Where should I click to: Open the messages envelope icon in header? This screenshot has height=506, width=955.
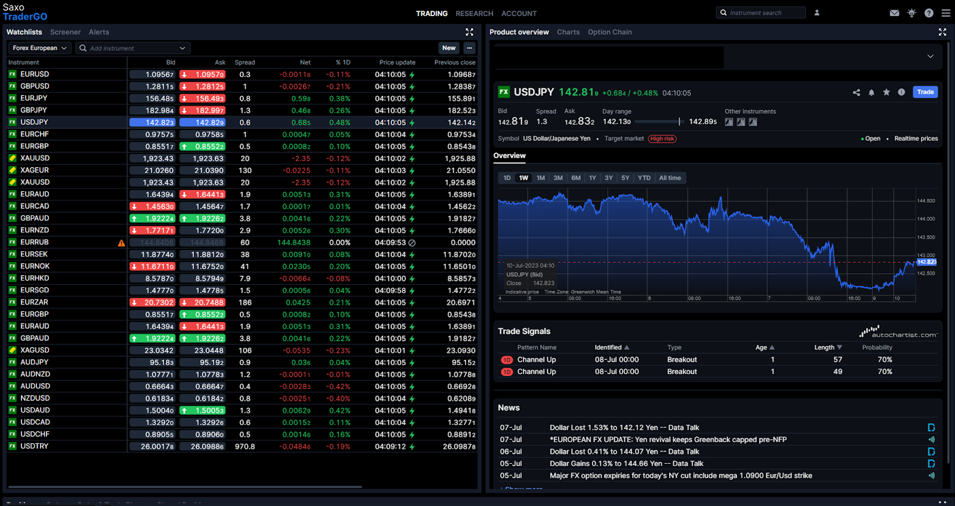click(x=894, y=13)
